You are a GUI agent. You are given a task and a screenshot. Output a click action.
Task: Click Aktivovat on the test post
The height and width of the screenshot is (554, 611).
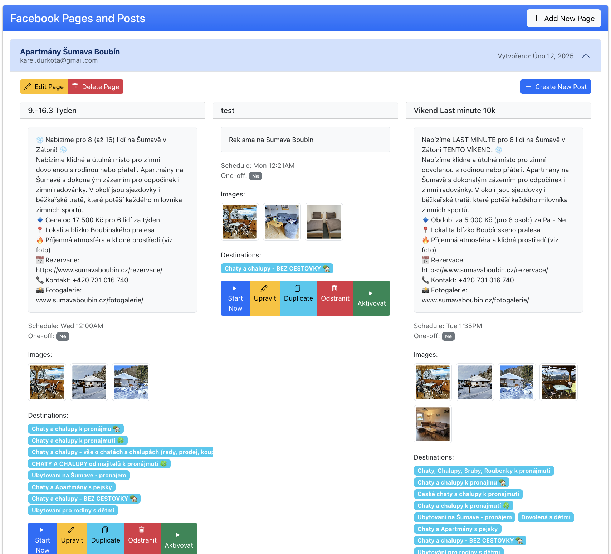coord(372,298)
